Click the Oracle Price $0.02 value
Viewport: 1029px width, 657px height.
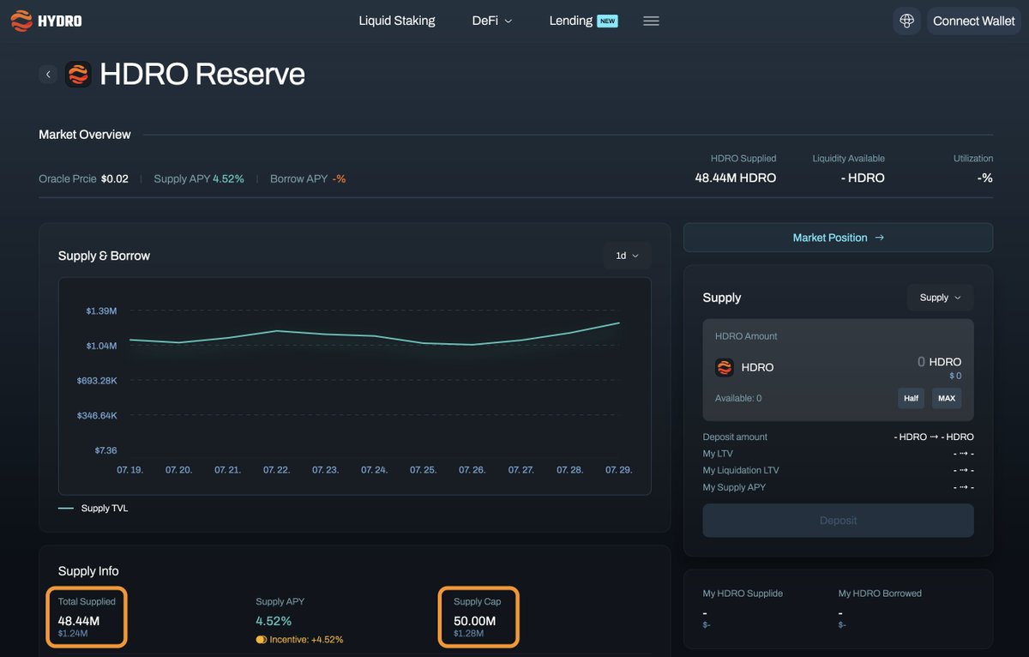[115, 178]
